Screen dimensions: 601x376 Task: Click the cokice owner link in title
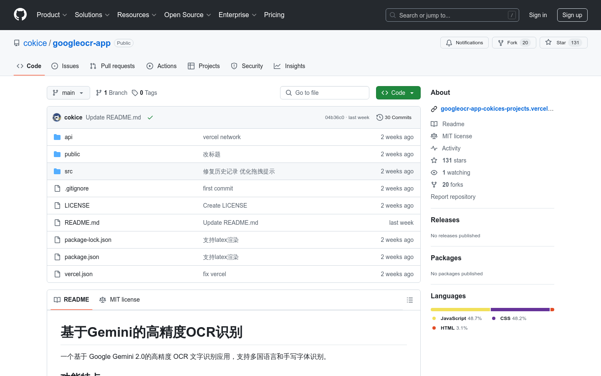pos(35,43)
